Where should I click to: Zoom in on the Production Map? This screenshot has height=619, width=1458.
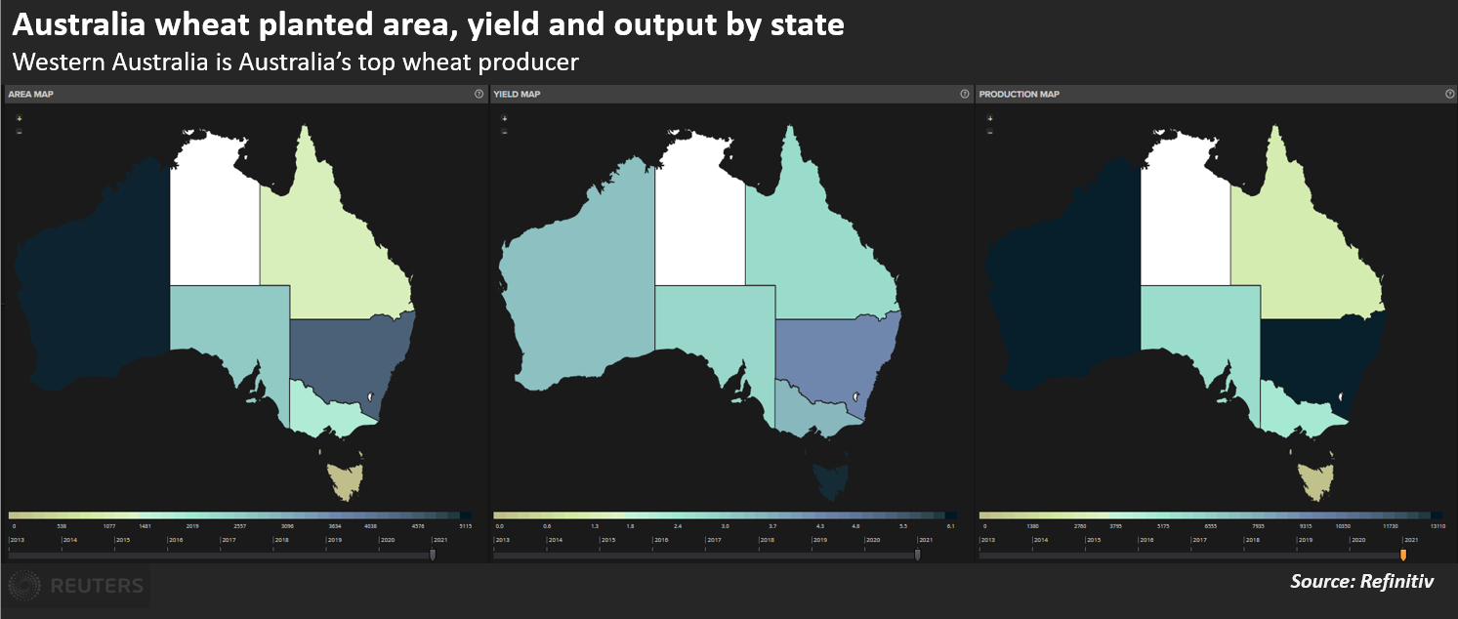[x=989, y=118]
